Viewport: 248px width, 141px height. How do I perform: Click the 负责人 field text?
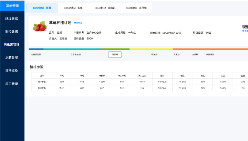[x=58, y=39]
